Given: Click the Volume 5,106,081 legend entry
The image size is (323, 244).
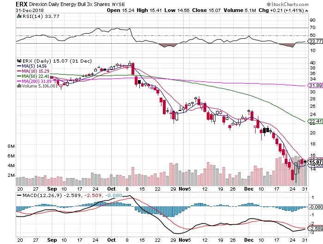Looking at the screenshot, I should click(40, 86).
